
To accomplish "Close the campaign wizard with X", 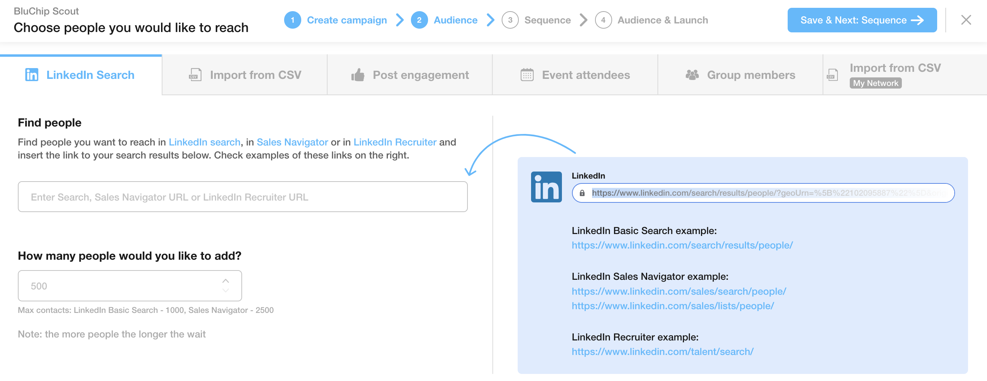I will click(966, 20).
